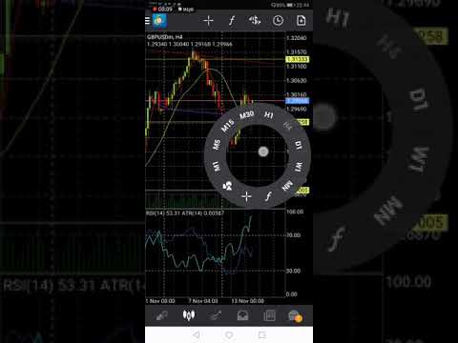458x343 pixels.
Task: Open the symbol currency selector in top toolbar
Action: (255, 21)
